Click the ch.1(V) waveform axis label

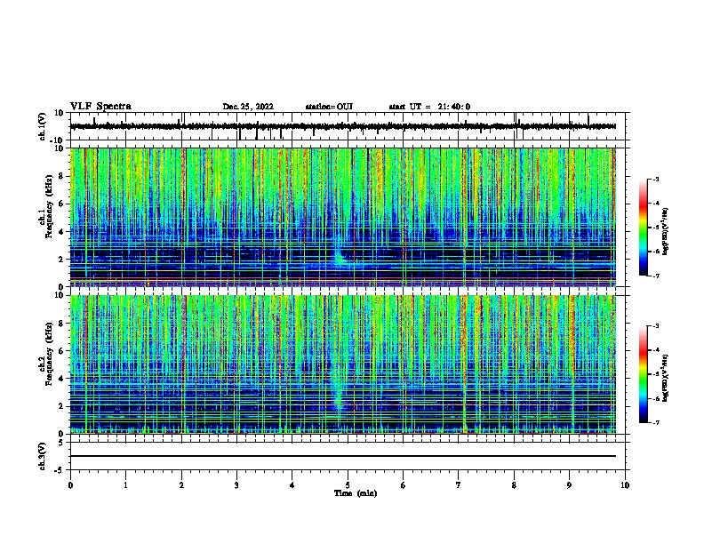[x=43, y=126]
